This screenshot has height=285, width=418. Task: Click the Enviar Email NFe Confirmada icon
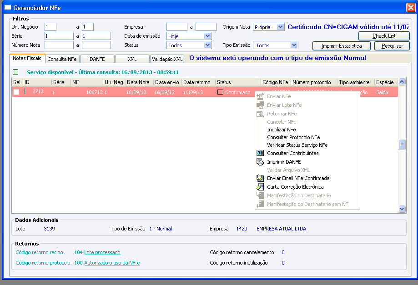(260, 178)
